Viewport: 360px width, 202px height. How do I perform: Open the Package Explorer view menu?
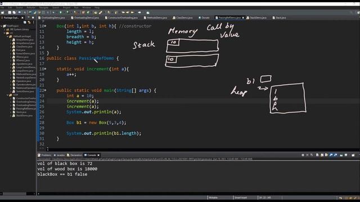click(34, 22)
